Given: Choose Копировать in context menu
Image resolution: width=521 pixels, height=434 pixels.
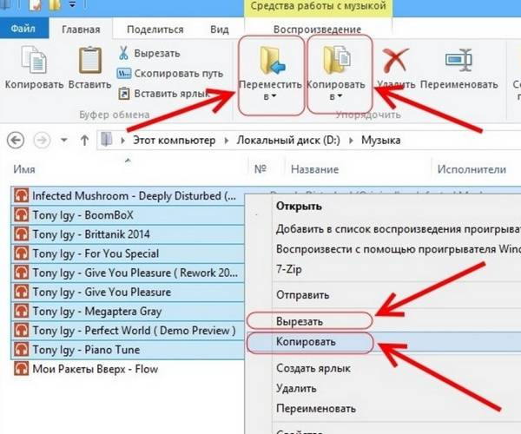Looking at the screenshot, I should pos(306,342).
